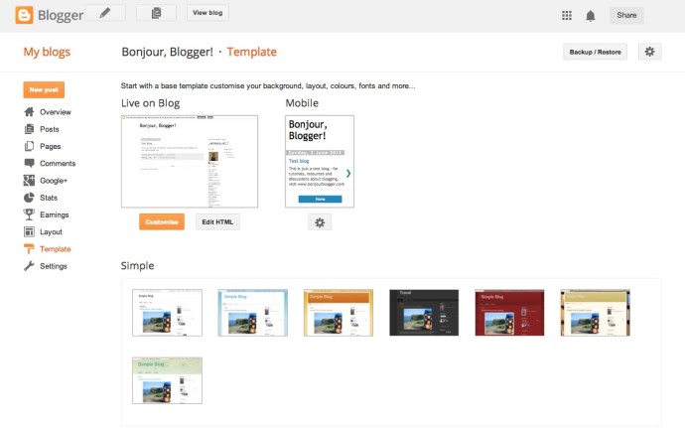Image resolution: width=685 pixels, height=428 pixels.
Task: Click View blog button
Action: 207,13
